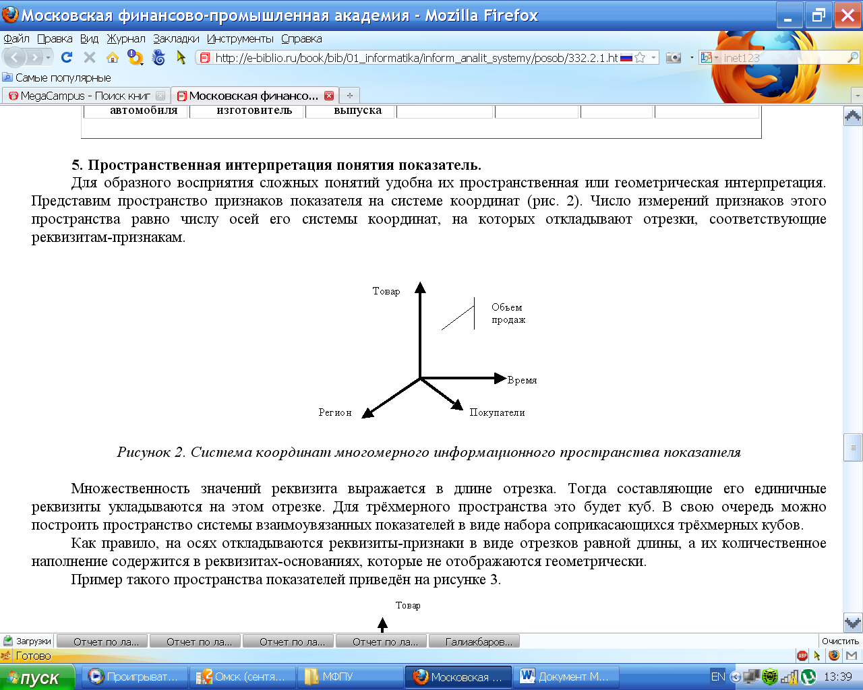Open the first Отчет по ла... download item
The width and height of the screenshot is (863, 690).
(102, 641)
